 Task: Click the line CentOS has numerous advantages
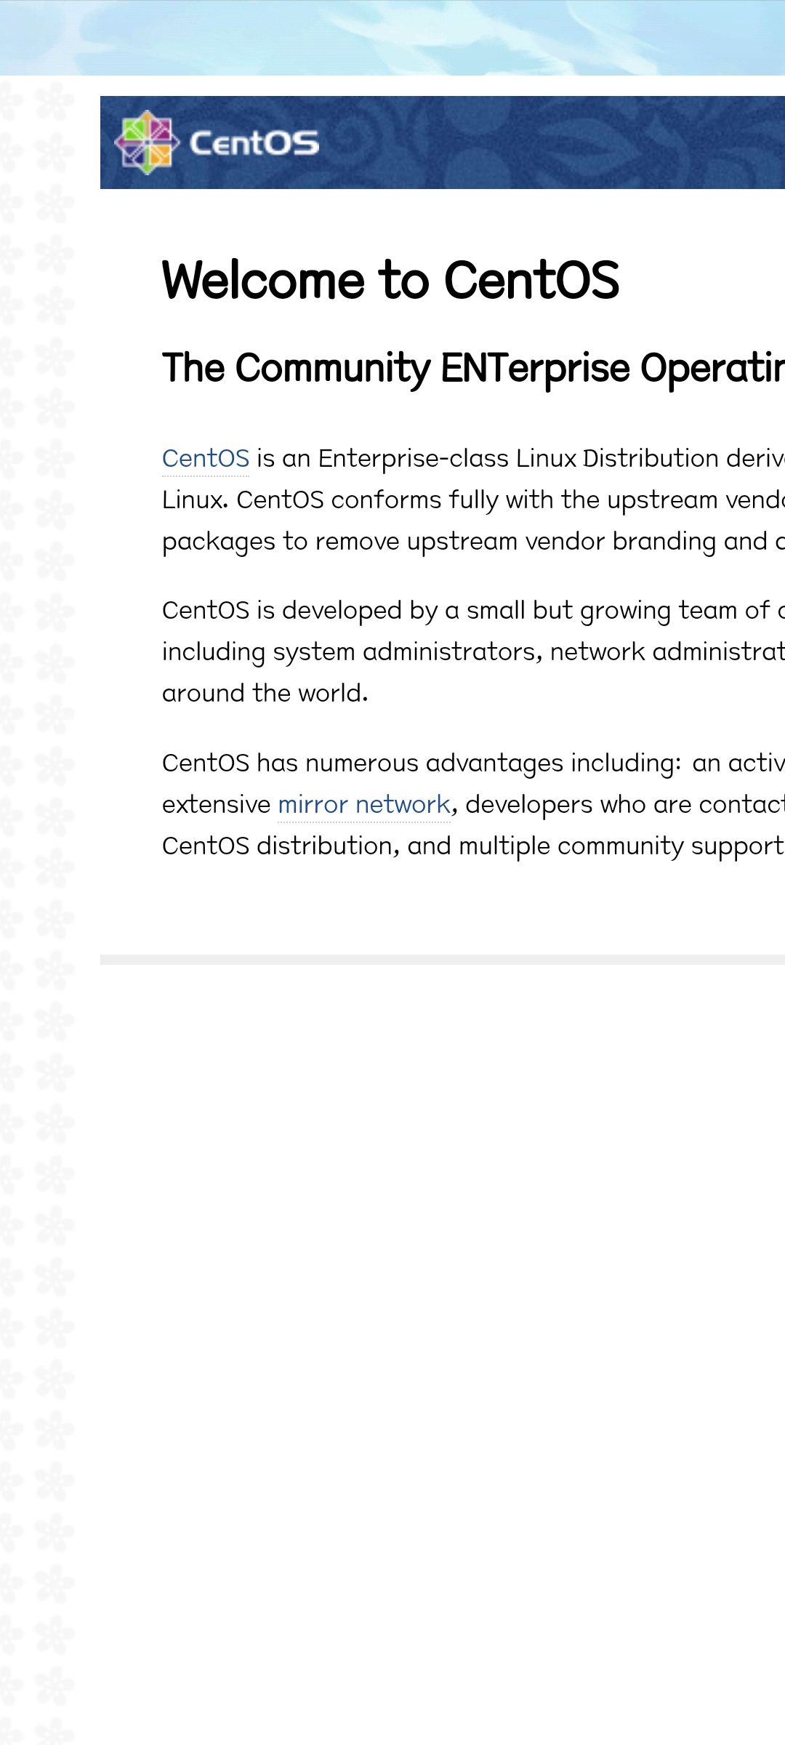pos(473,763)
